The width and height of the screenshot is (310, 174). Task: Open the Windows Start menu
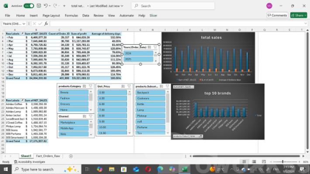pos(6,169)
